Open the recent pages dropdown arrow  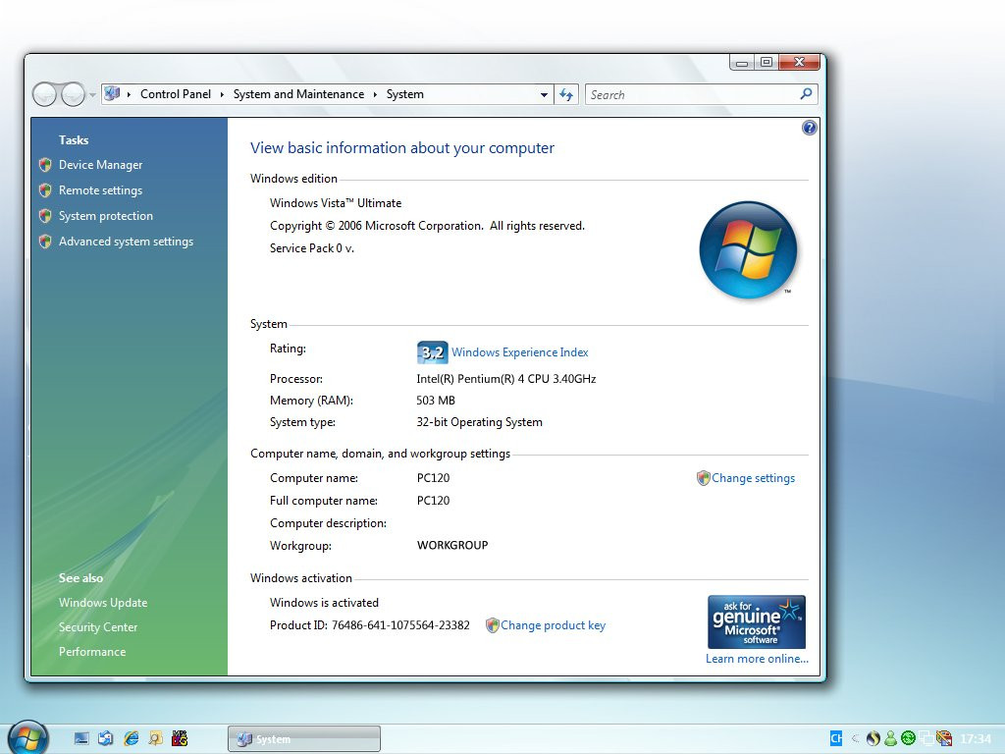coord(92,95)
